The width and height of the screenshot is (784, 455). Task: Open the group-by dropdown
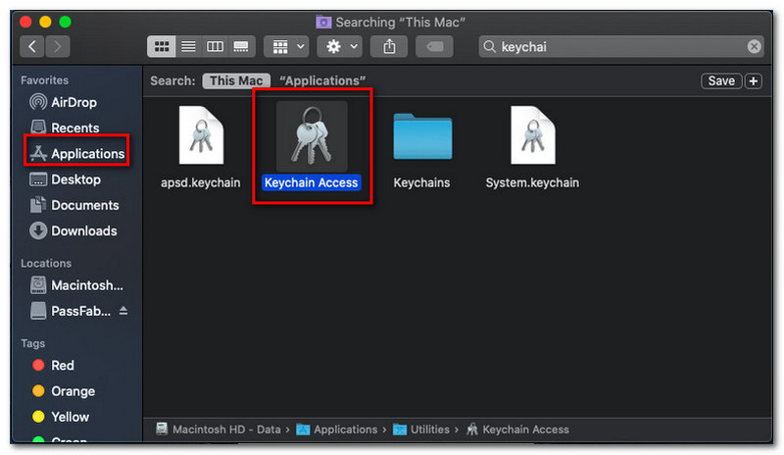coord(286,46)
